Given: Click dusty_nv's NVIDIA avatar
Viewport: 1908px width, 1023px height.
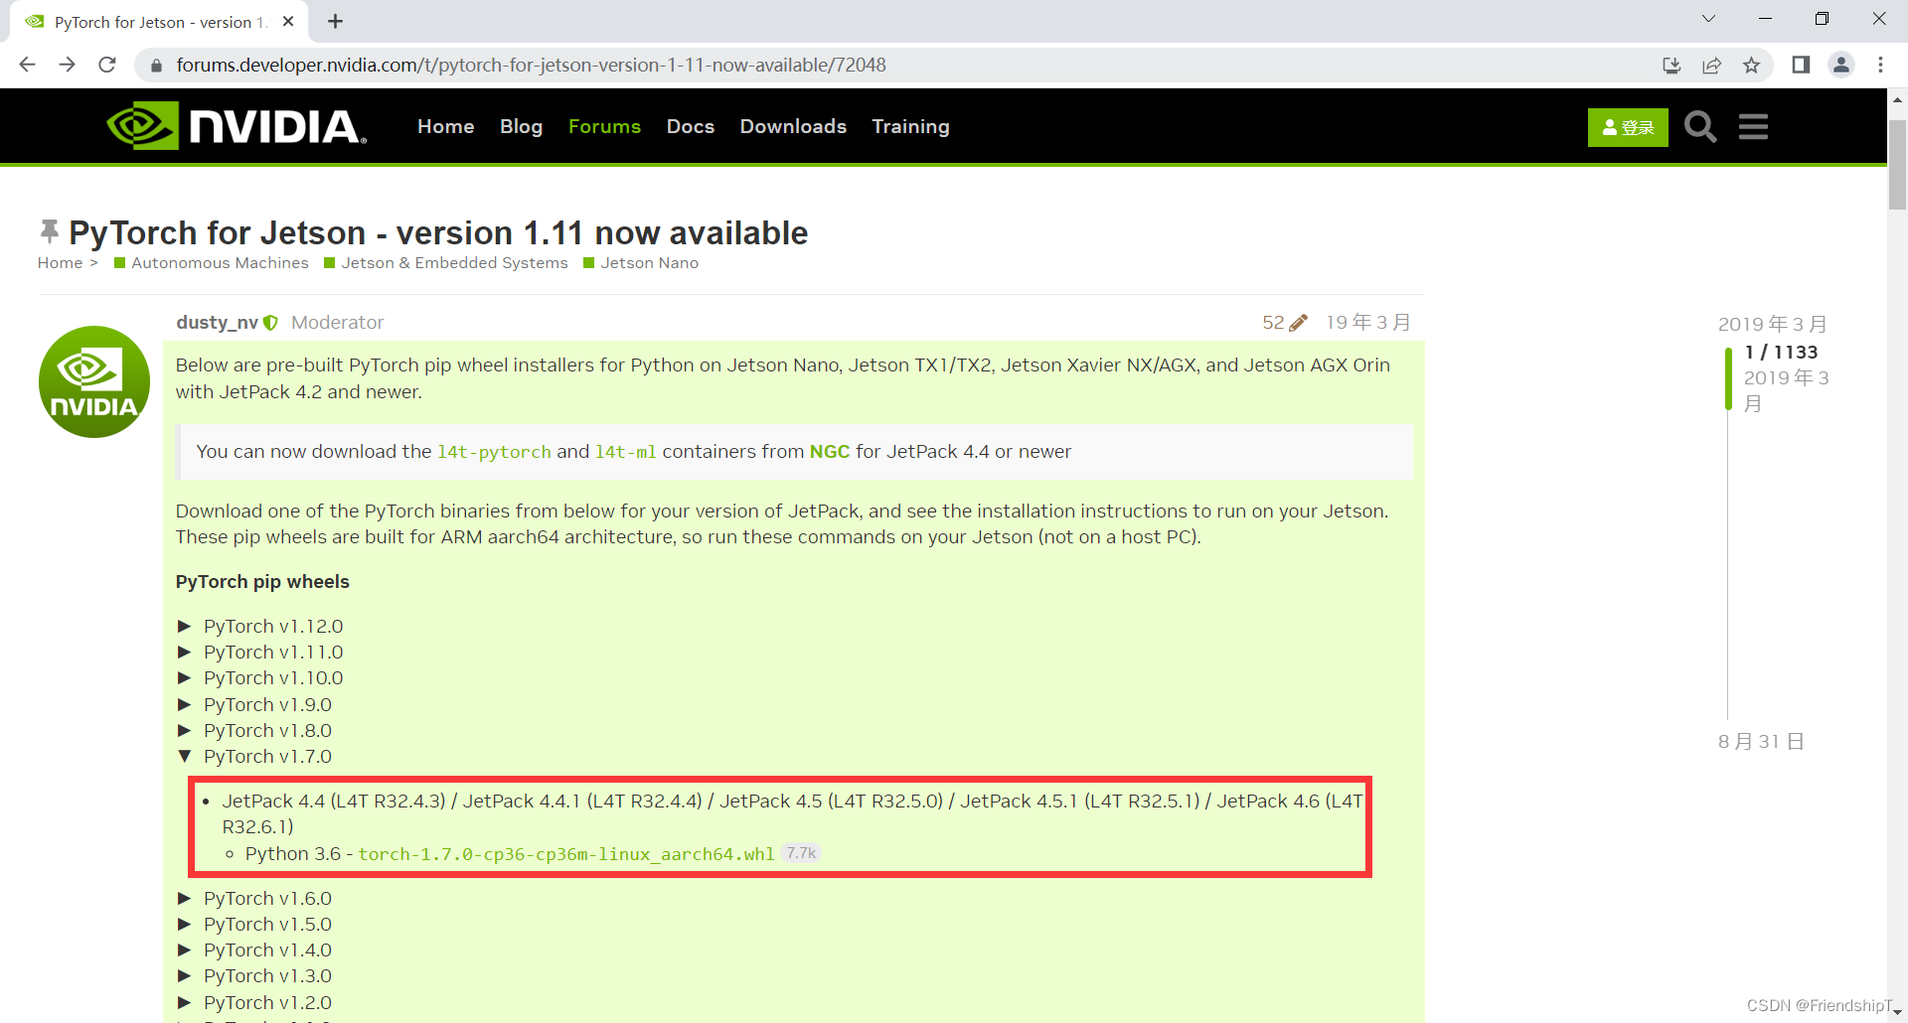Looking at the screenshot, I should coord(94,381).
